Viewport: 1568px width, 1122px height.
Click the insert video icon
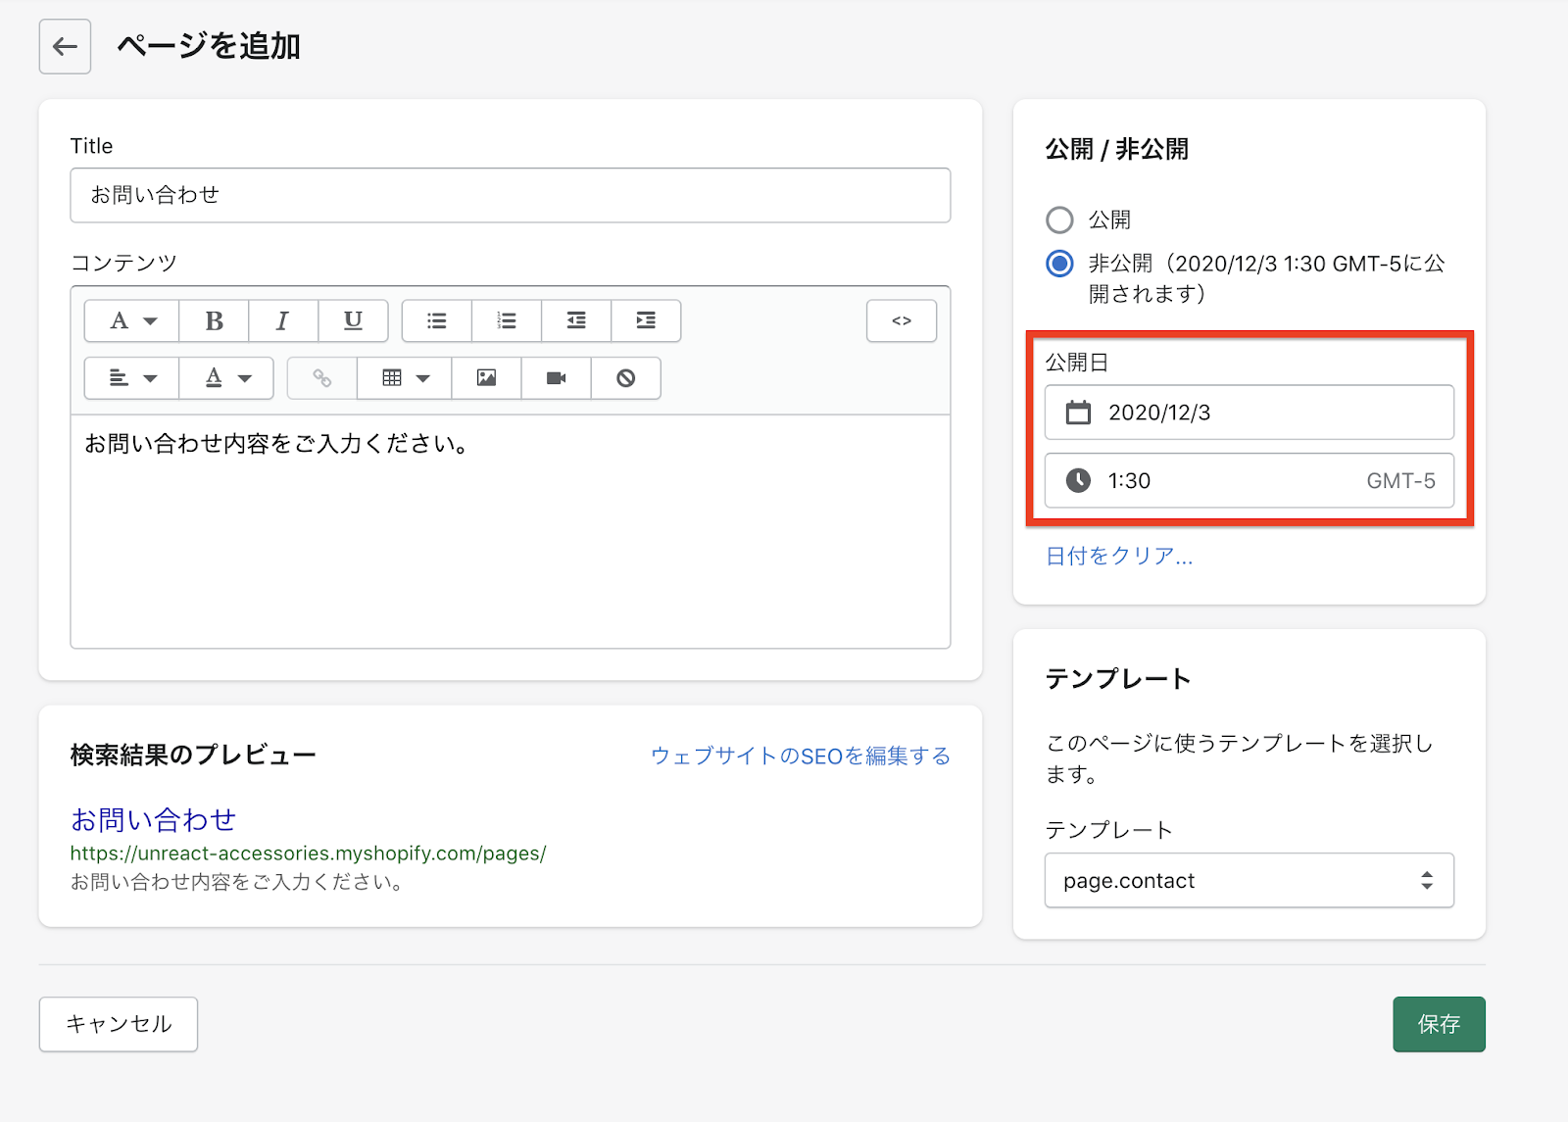556,378
